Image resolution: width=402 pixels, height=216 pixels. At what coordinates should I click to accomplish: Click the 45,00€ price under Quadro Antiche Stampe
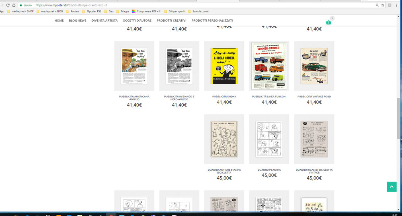click(x=224, y=178)
